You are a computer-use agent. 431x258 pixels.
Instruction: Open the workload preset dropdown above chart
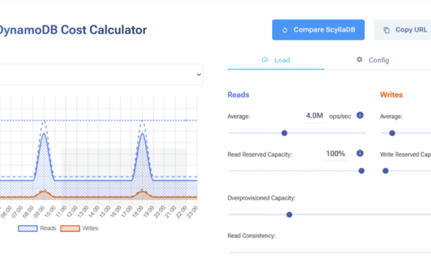pos(101,75)
